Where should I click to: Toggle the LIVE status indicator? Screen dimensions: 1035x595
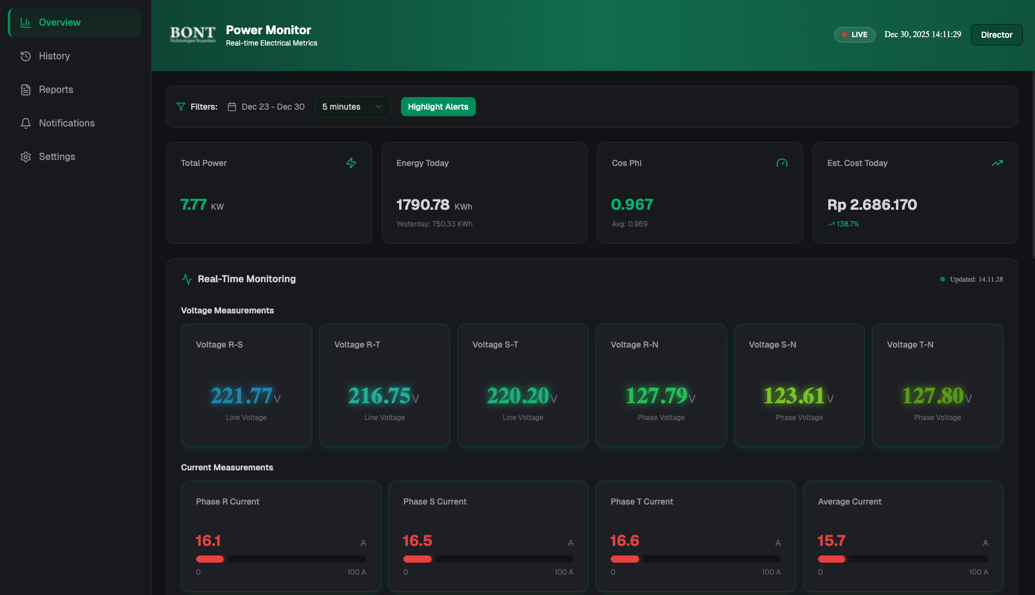point(855,35)
